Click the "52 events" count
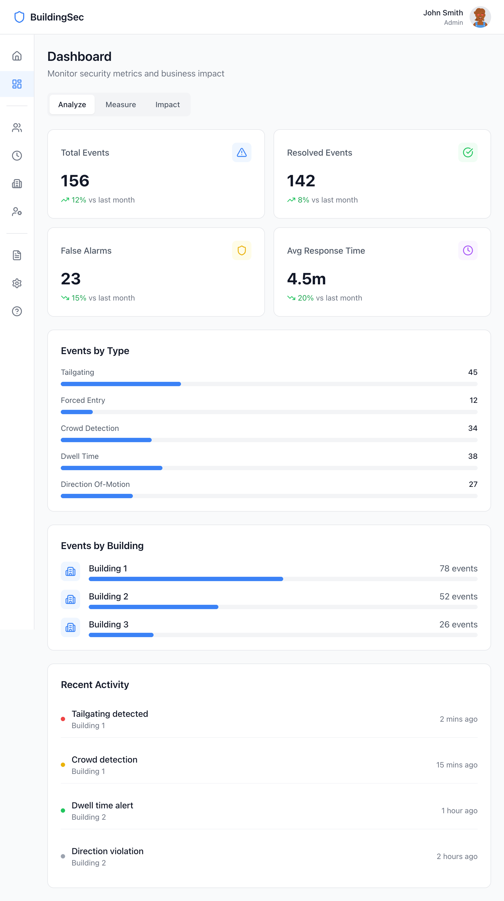The width and height of the screenshot is (504, 901). (458, 597)
